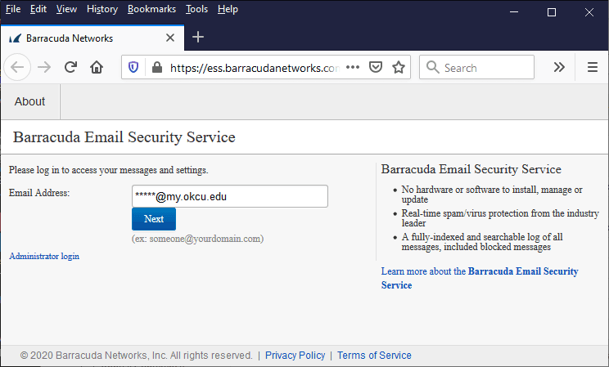Open the Terms of Service link
The width and height of the screenshot is (609, 367).
[x=374, y=356]
